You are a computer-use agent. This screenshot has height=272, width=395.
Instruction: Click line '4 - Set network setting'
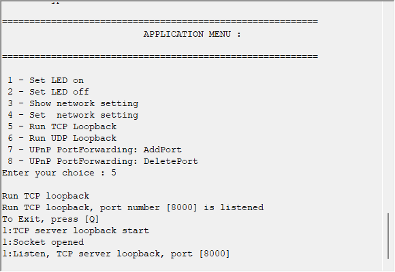tap(73, 115)
